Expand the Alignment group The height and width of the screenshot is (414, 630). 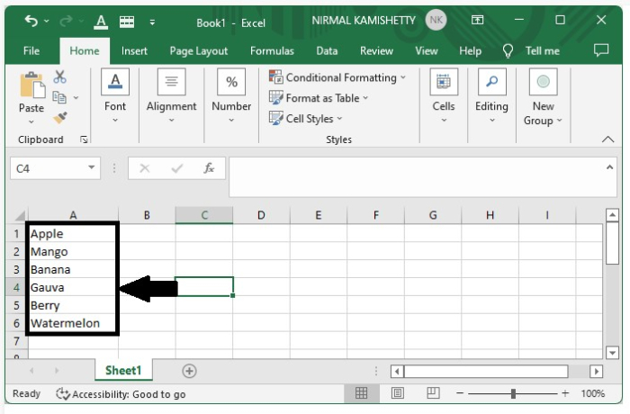[x=171, y=95]
